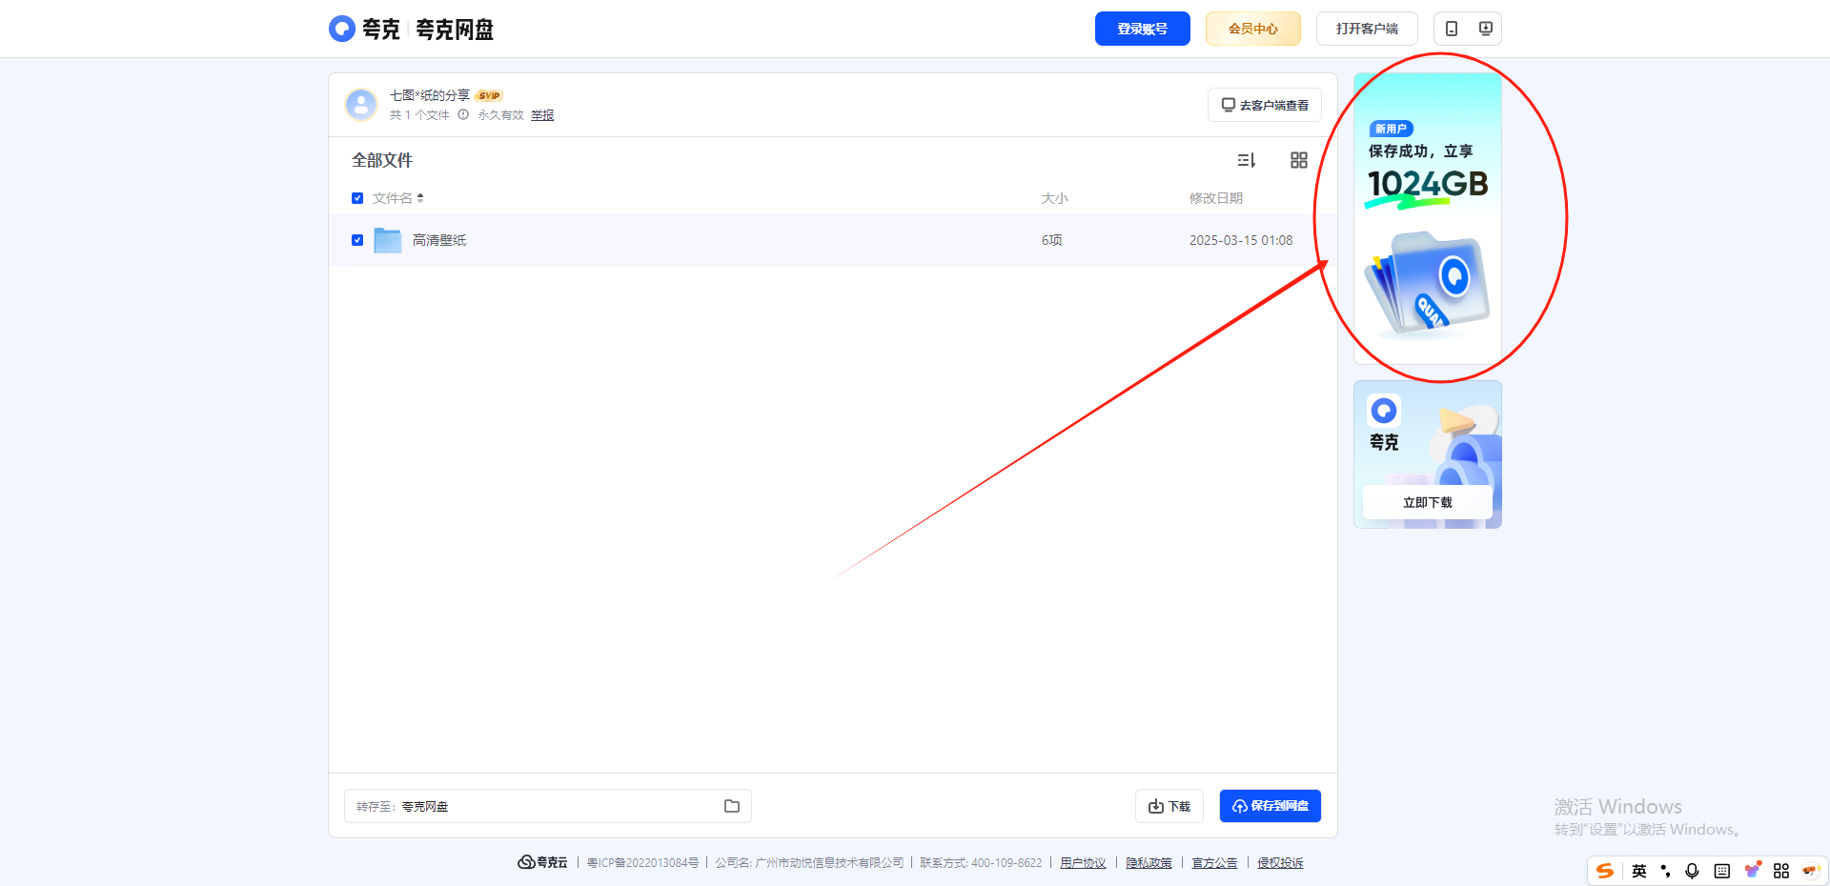Click the 夸克网盘 title text in the header
The image size is (1830, 886).
point(455,30)
